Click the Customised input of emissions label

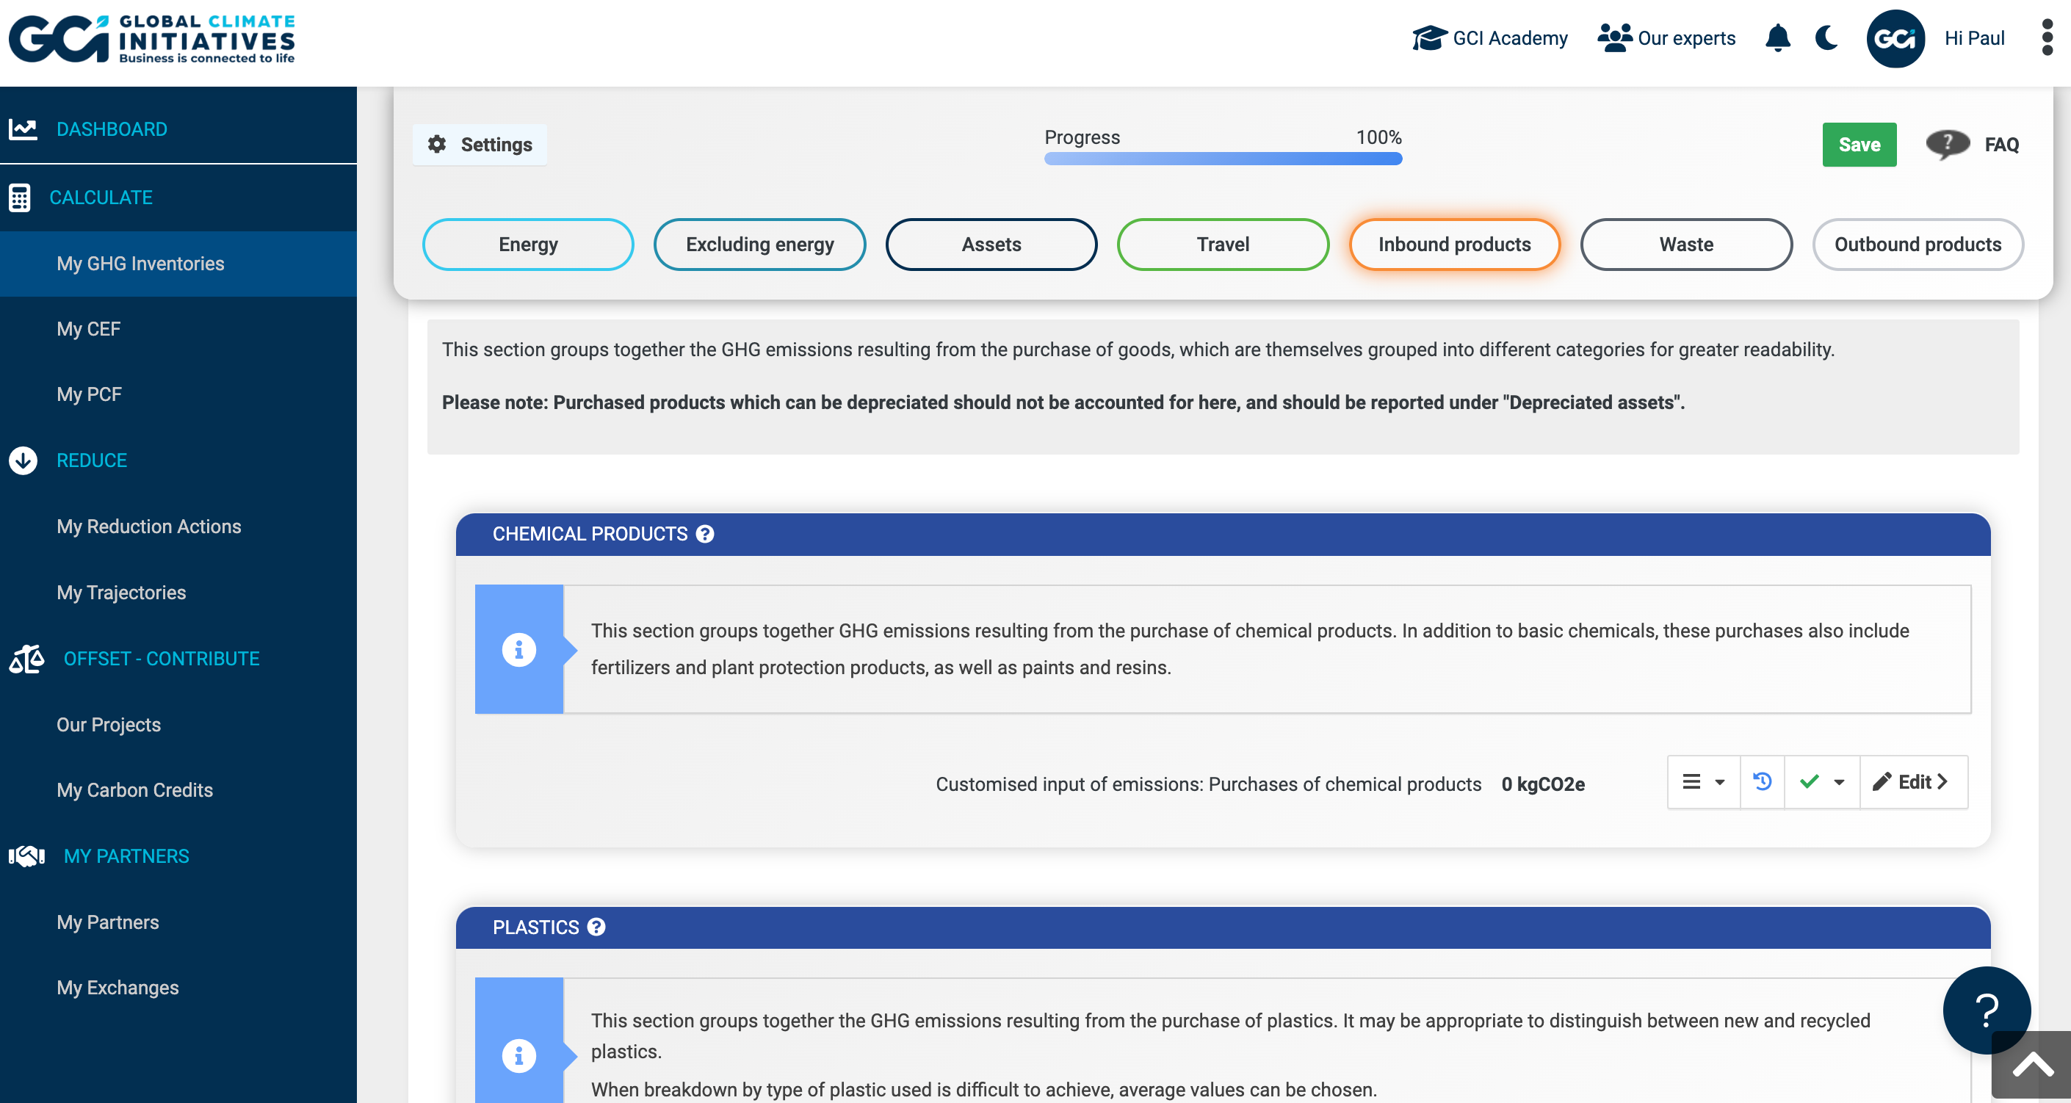1208,784
